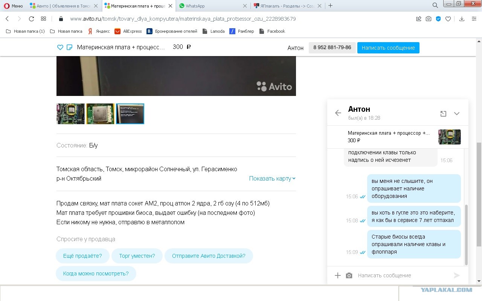Screen dimensions: 482x301
Task: Click listing title Материнская плата in header
Action: tap(121, 47)
